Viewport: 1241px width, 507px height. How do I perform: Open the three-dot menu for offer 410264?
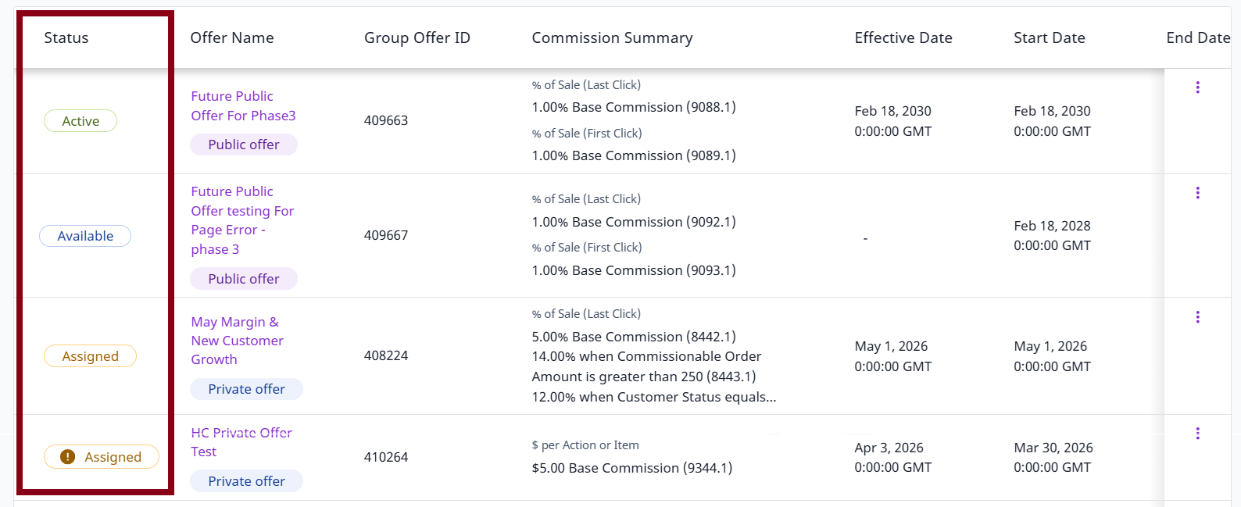[1197, 434]
